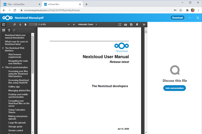This screenshot has height=134, width=202.
Task: Open the browser extensions puzzle icon
Action: (x=187, y=10)
